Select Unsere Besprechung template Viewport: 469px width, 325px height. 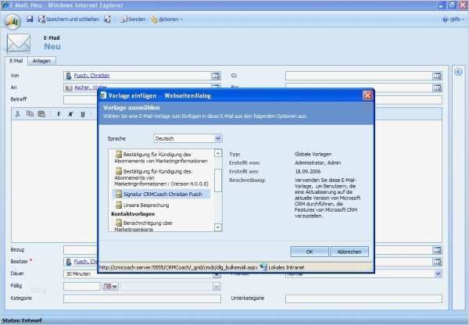coord(142,205)
